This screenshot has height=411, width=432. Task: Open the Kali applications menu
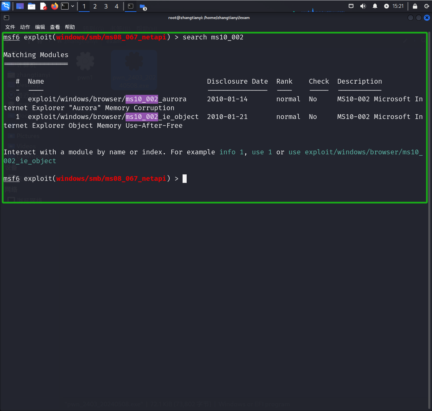[x=6, y=6]
